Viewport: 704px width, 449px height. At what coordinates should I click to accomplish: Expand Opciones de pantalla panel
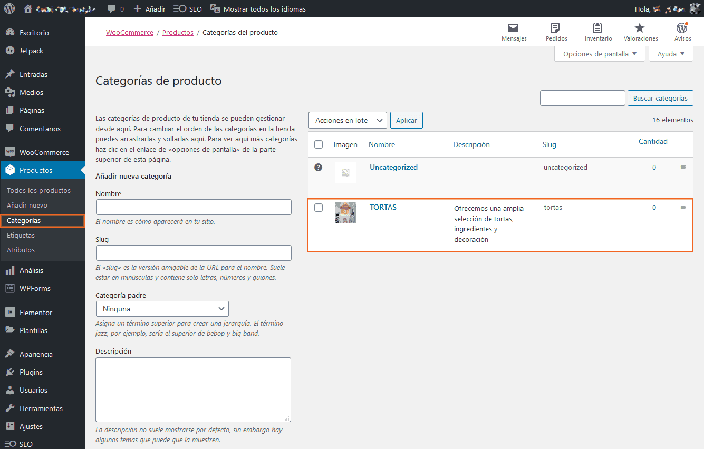click(599, 53)
